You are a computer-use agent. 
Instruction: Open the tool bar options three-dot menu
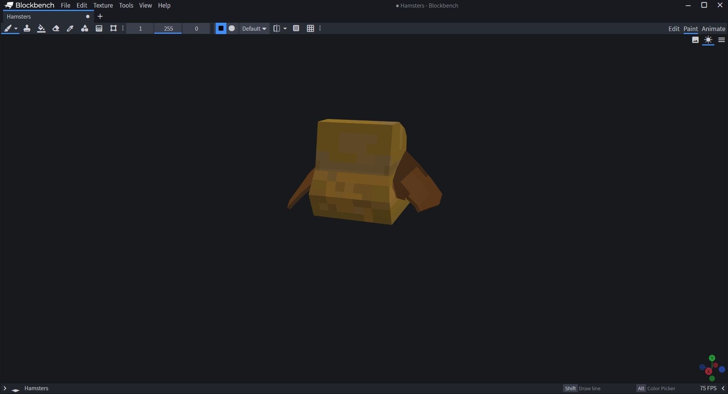[x=123, y=28]
